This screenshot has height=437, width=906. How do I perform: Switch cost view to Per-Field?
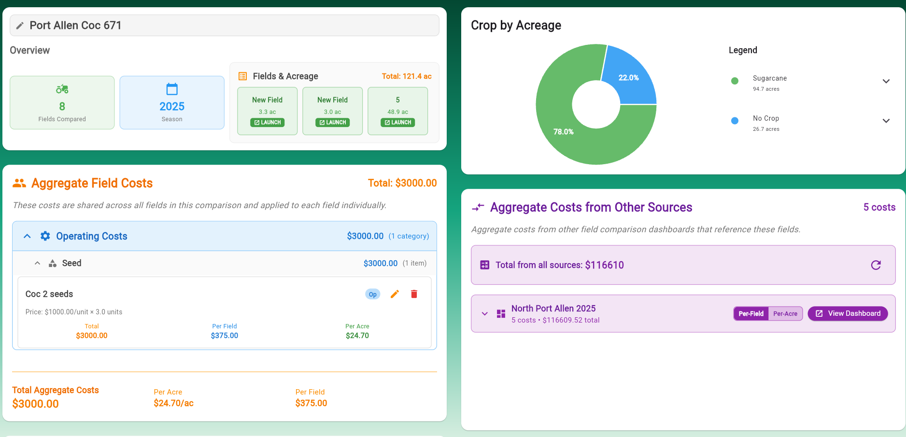tap(751, 314)
